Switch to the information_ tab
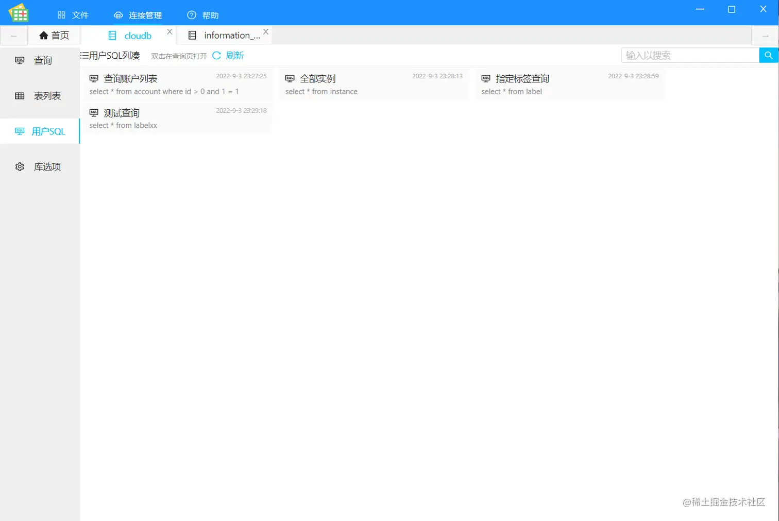 click(x=225, y=35)
